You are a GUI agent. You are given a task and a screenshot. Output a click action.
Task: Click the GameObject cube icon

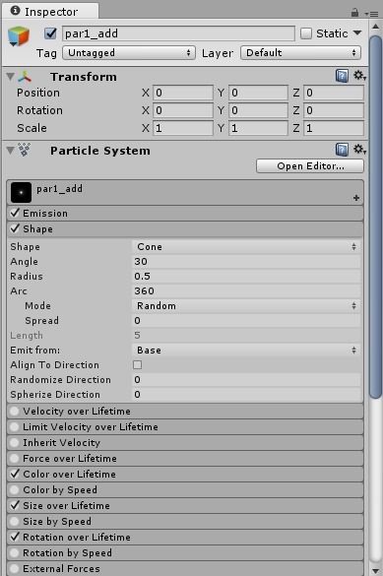pos(19,36)
